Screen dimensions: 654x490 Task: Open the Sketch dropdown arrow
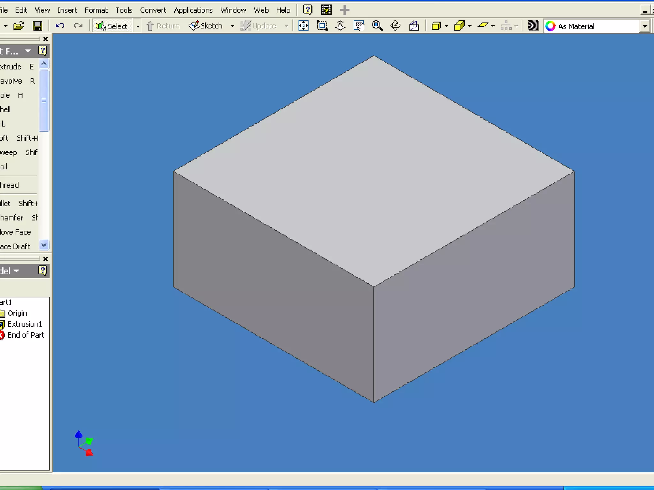(x=232, y=26)
